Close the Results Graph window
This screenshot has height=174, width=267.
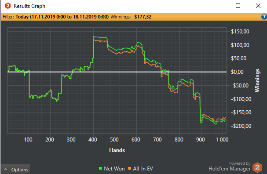[x=258, y=6]
